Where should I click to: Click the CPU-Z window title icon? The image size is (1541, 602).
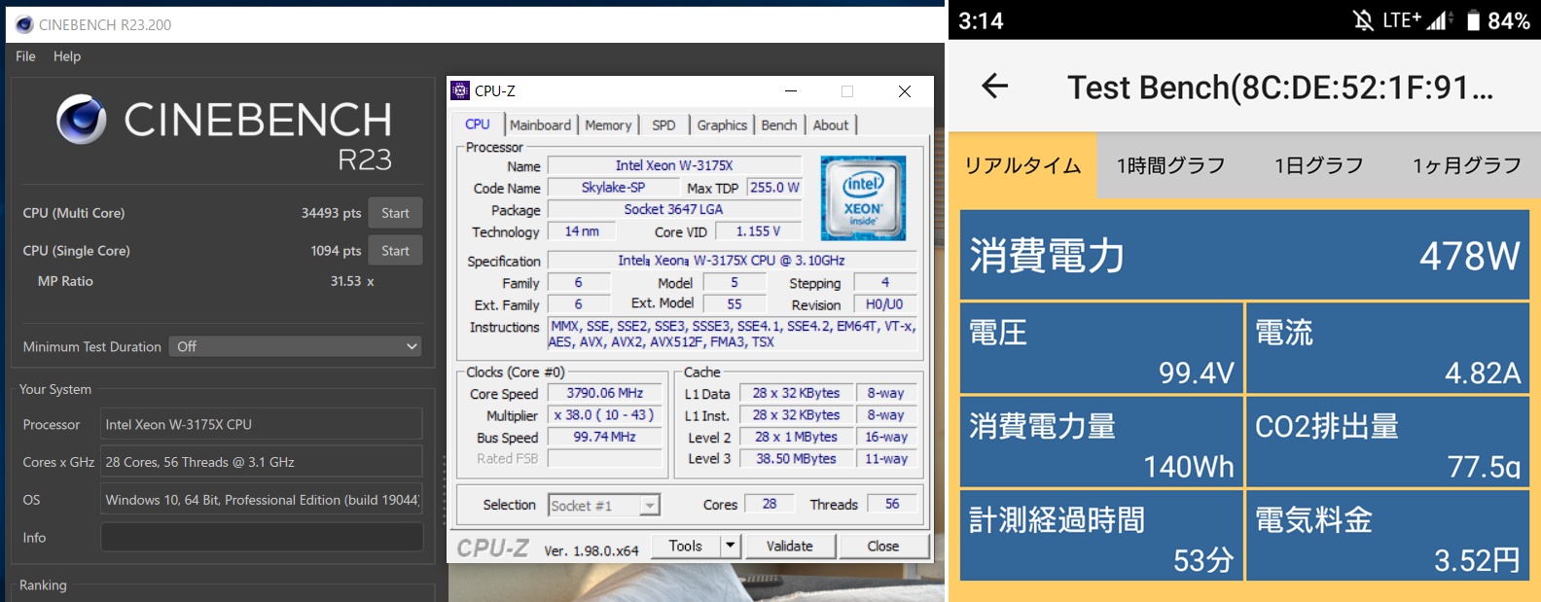click(x=461, y=90)
